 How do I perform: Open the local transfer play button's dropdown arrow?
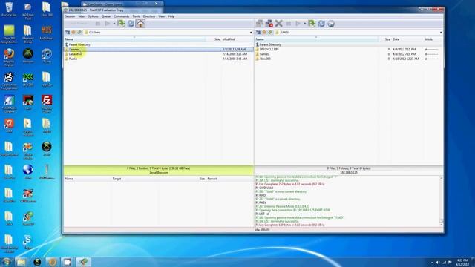point(114,24)
